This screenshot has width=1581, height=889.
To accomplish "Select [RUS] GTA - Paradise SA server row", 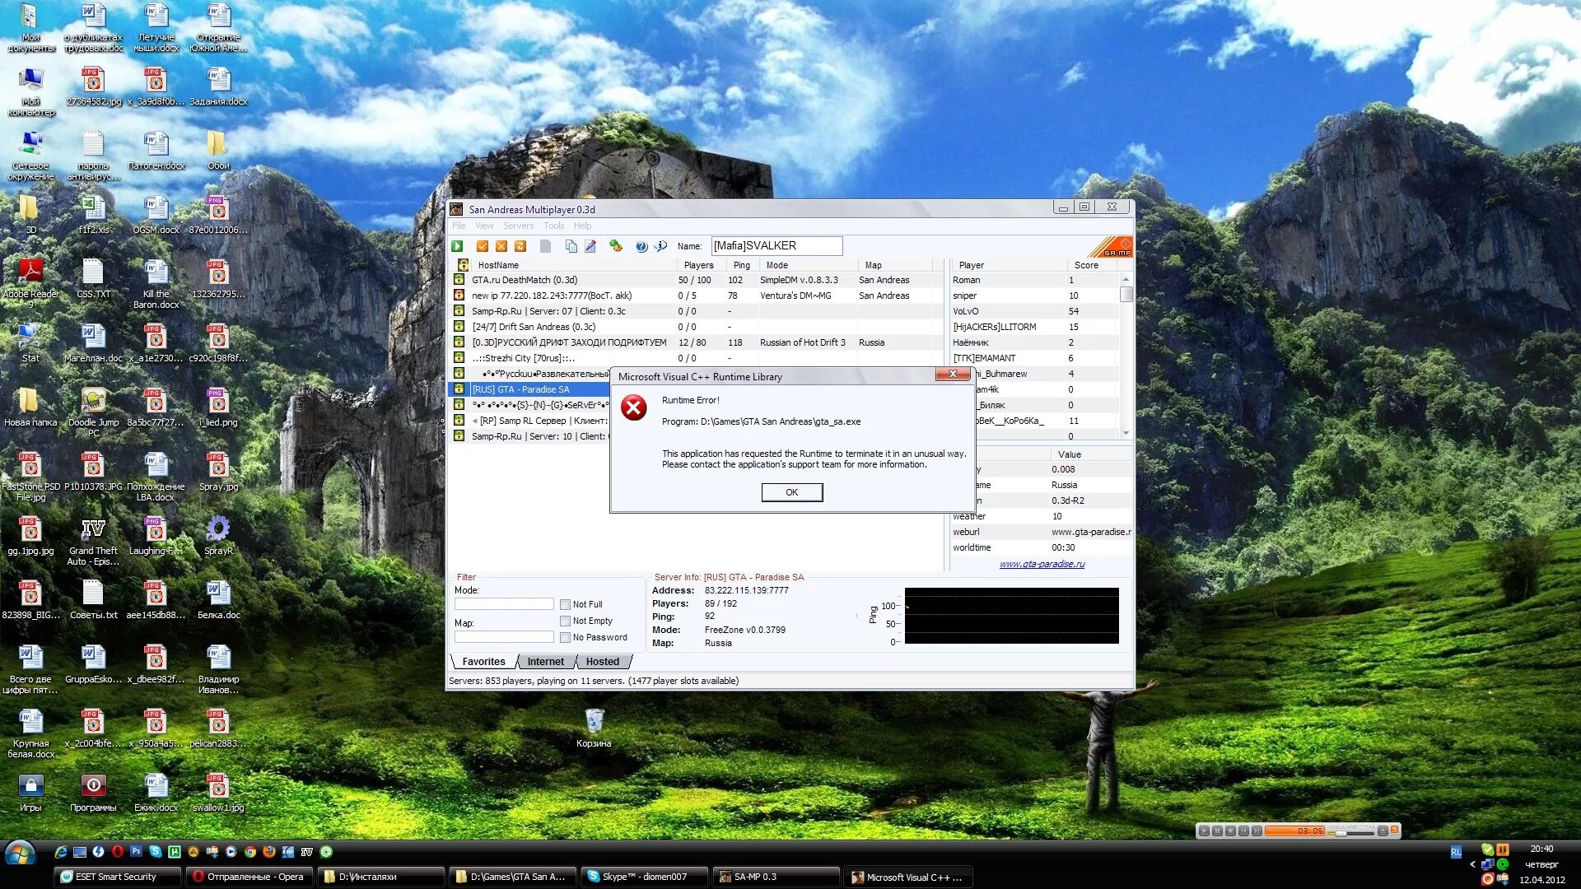I will pos(530,389).
